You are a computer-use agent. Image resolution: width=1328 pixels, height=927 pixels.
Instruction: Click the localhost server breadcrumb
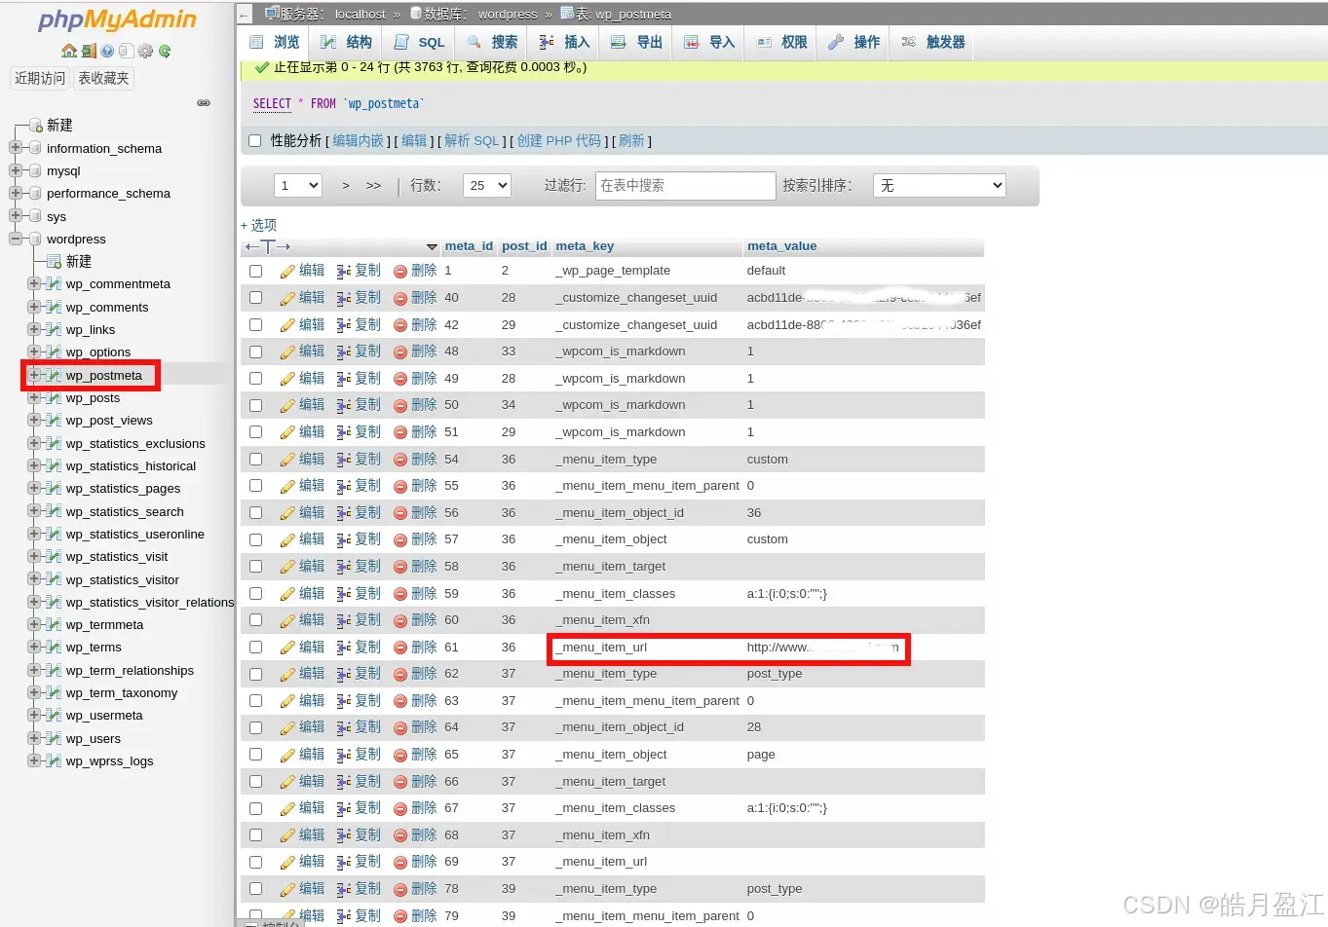pos(360,15)
